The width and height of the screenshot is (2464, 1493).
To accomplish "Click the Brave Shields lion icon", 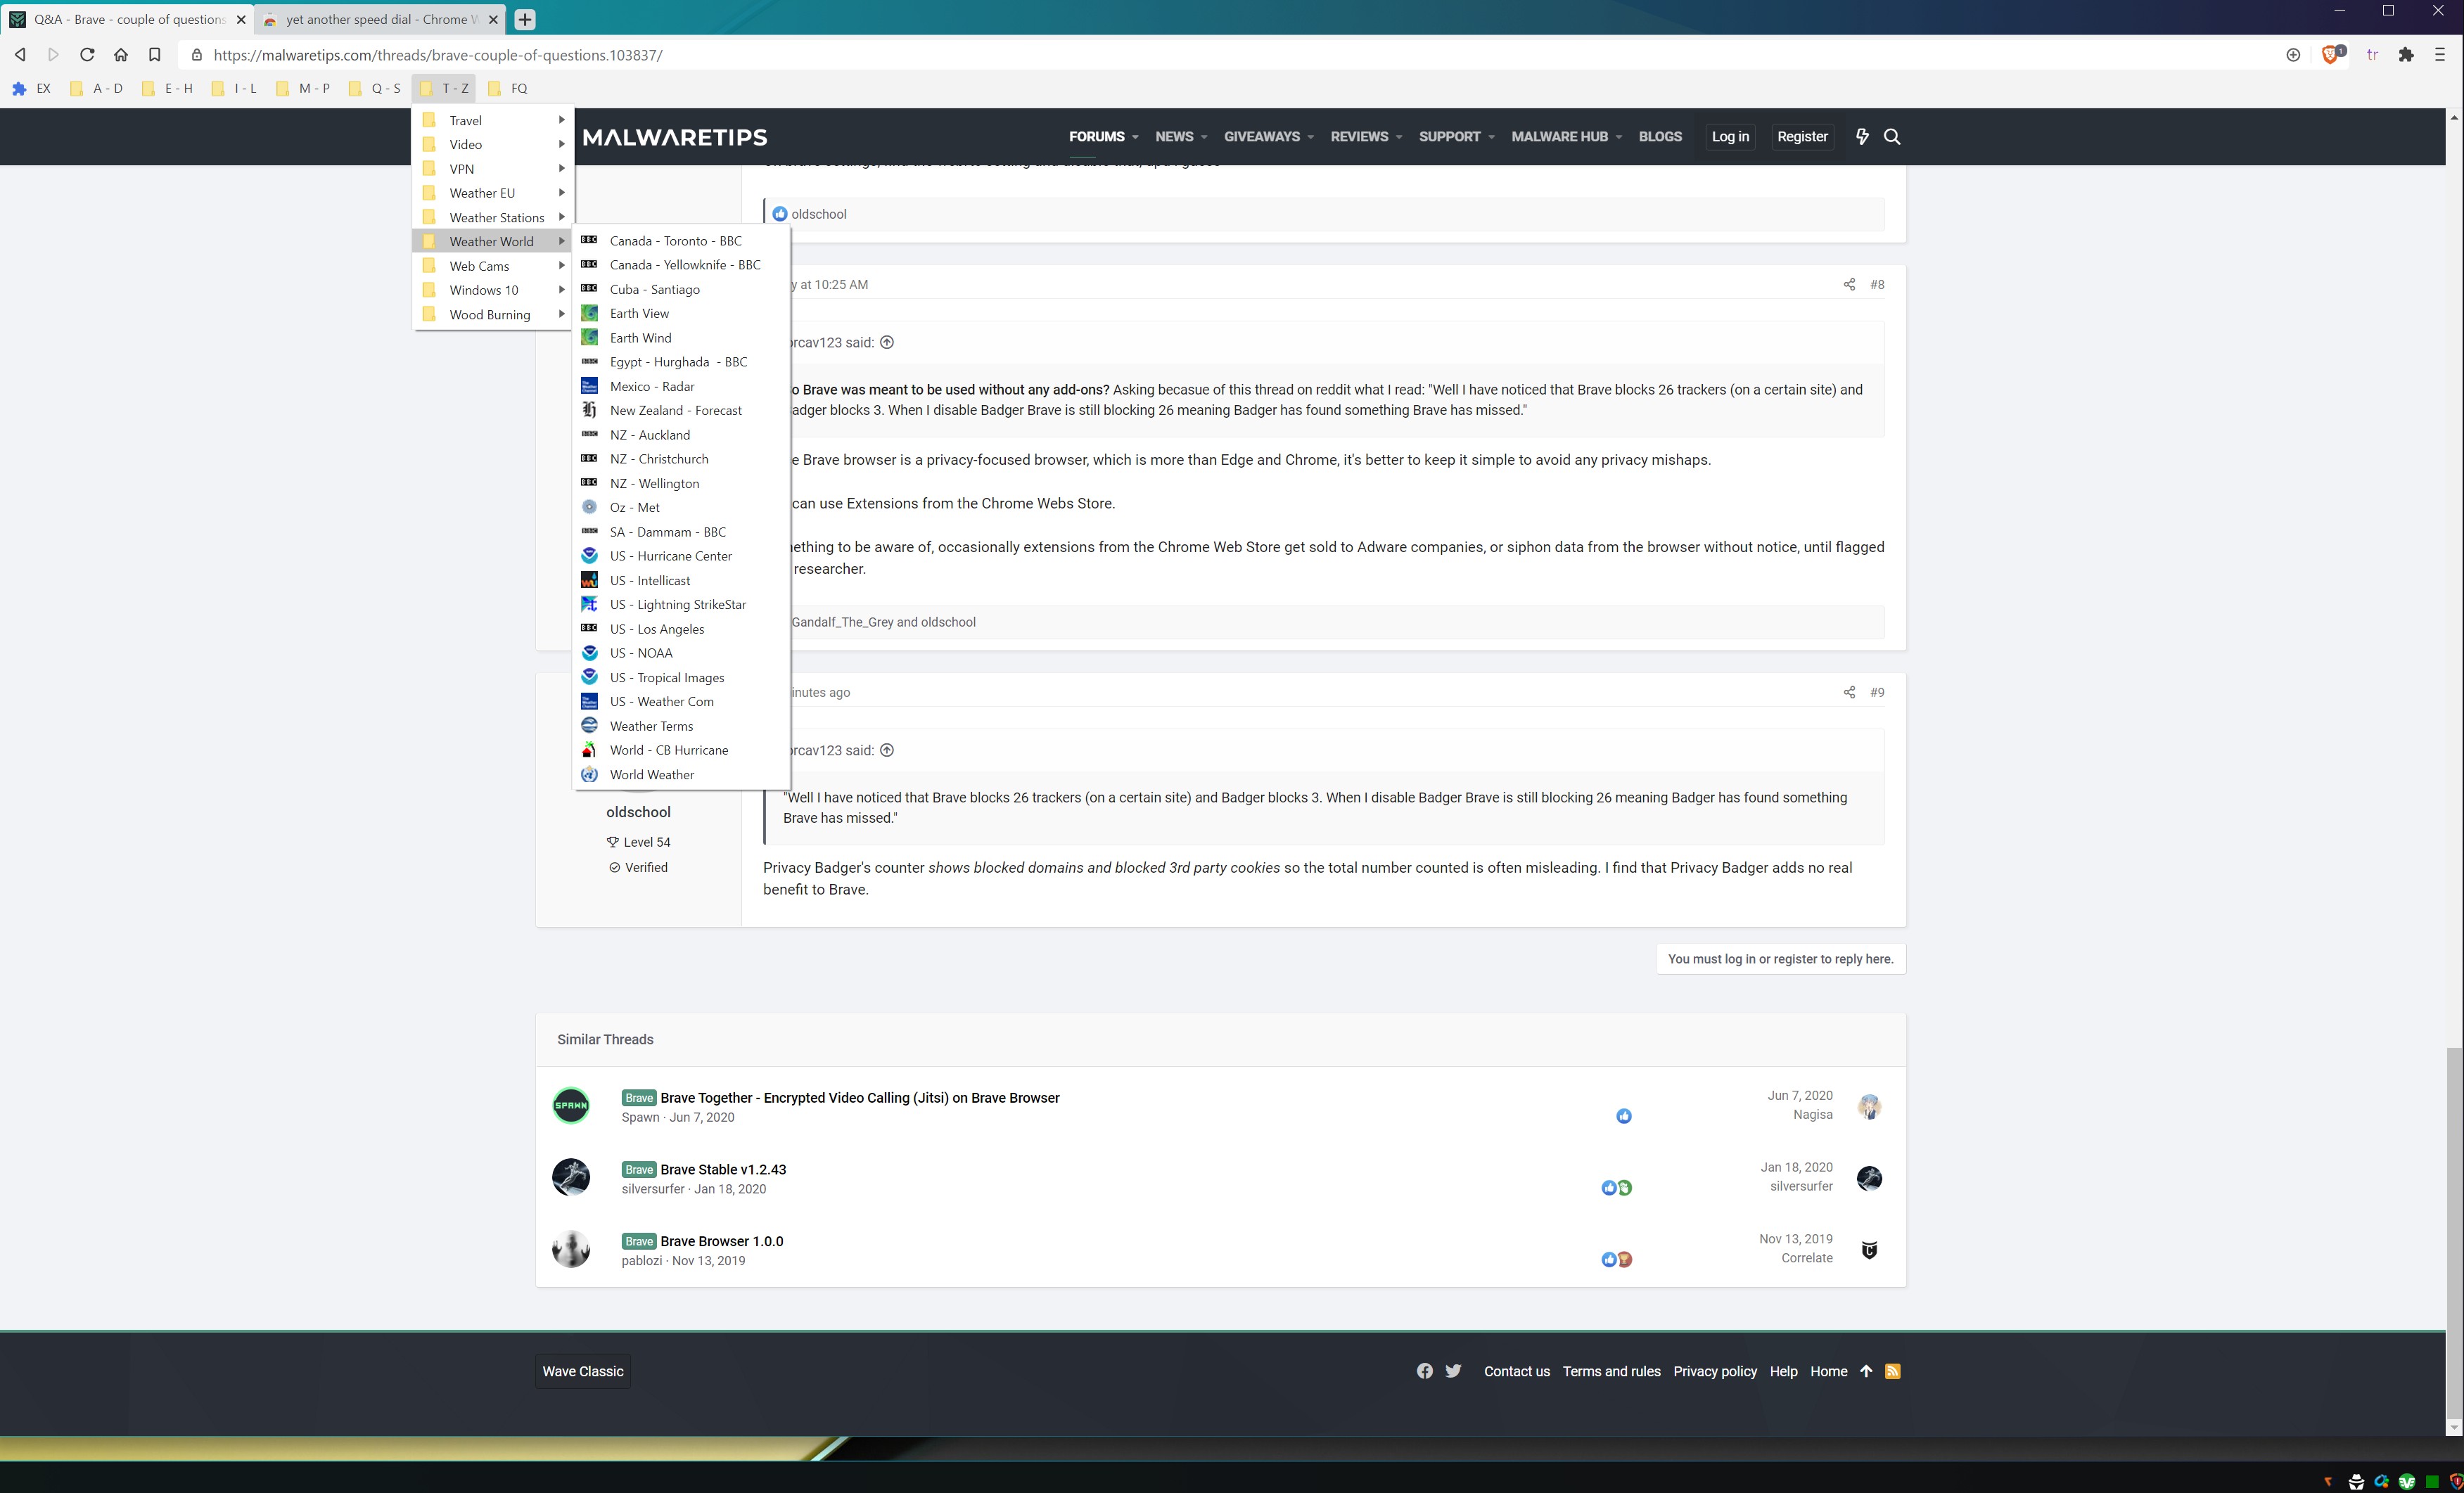I will click(2330, 56).
